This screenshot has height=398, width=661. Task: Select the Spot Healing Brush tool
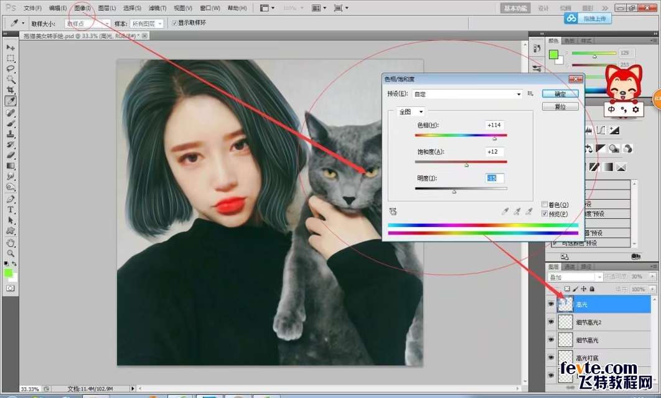coord(11,113)
